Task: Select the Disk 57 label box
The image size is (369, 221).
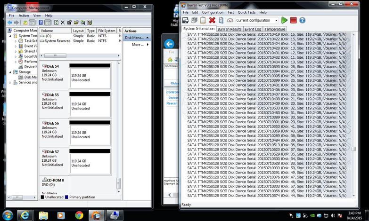Action: pyautogui.click(x=54, y=161)
